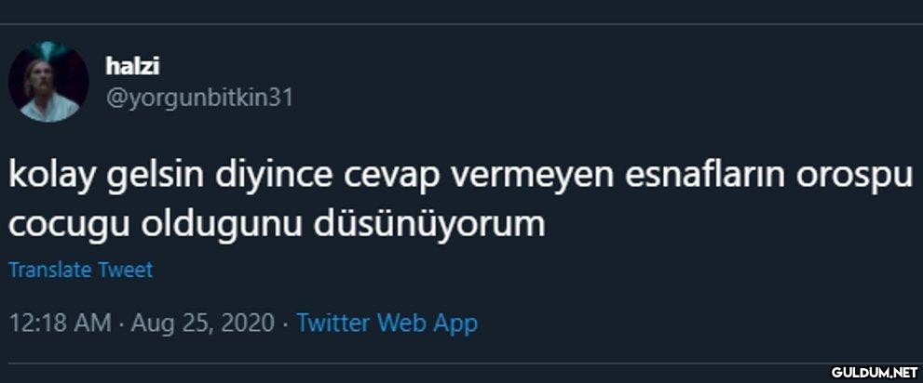This screenshot has width=923, height=383.
Task: Click the dot separator before Twitter Web App
Action: pos(285,324)
